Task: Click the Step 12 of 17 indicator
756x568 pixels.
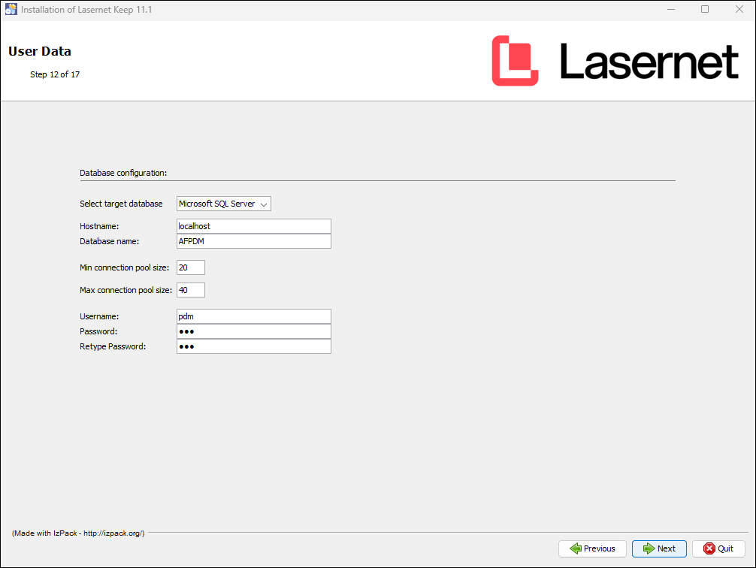Action: point(55,74)
